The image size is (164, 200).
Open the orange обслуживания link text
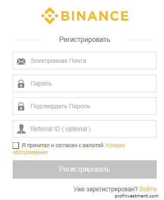30,152
